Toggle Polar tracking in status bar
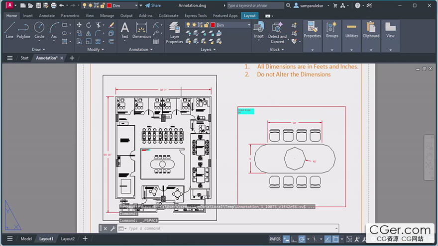438x246 pixels. (x=302, y=239)
